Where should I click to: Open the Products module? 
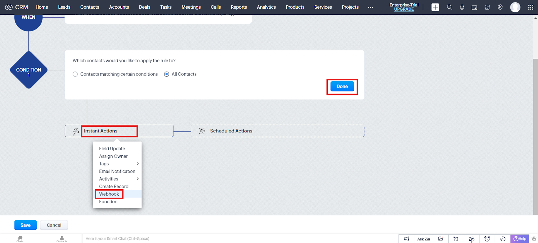pos(295,7)
